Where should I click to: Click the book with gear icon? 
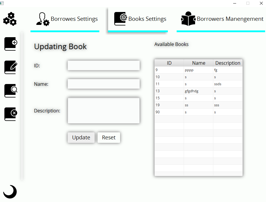coord(121,19)
